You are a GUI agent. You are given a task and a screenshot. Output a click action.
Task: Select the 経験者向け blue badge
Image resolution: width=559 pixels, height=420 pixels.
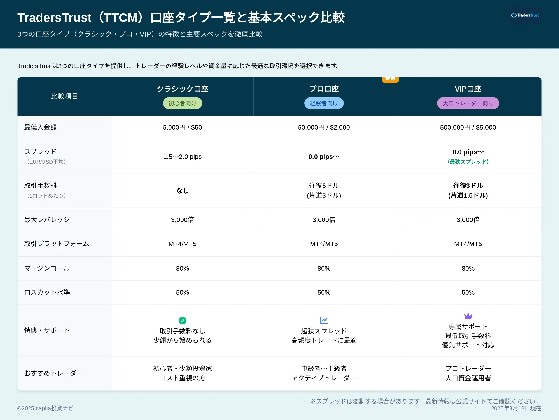(x=324, y=103)
